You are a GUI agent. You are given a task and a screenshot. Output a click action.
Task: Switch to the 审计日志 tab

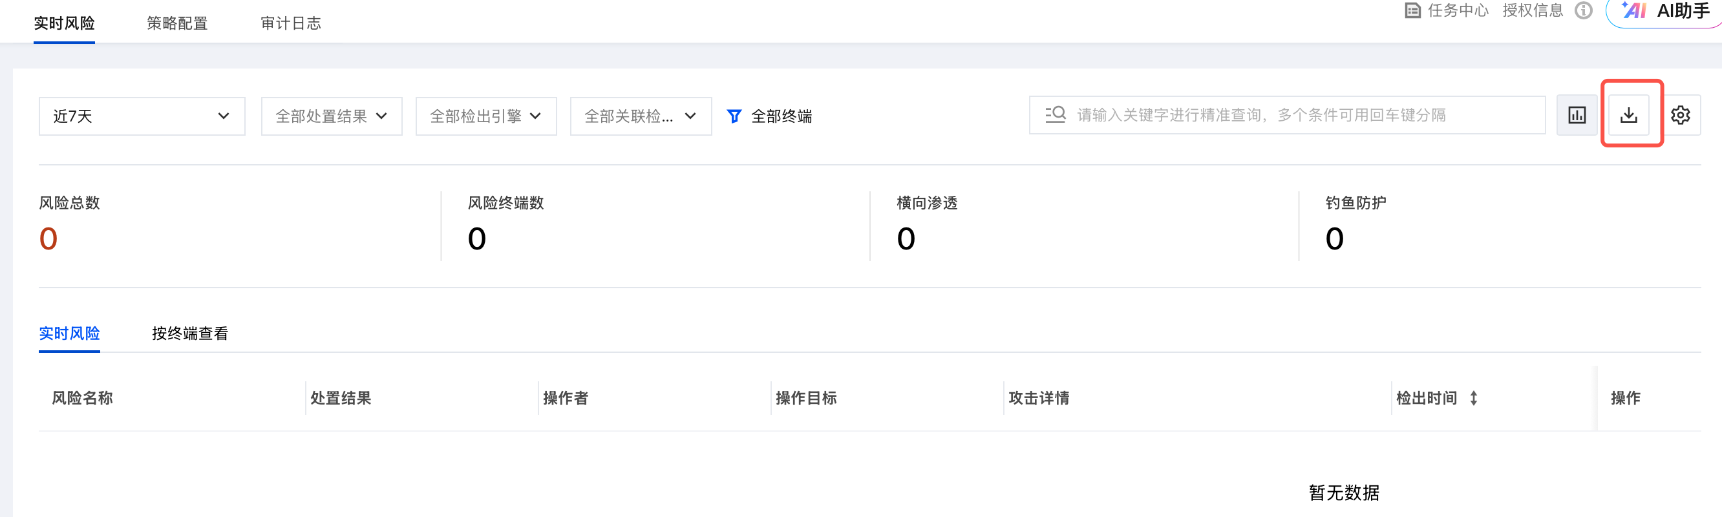point(291,23)
